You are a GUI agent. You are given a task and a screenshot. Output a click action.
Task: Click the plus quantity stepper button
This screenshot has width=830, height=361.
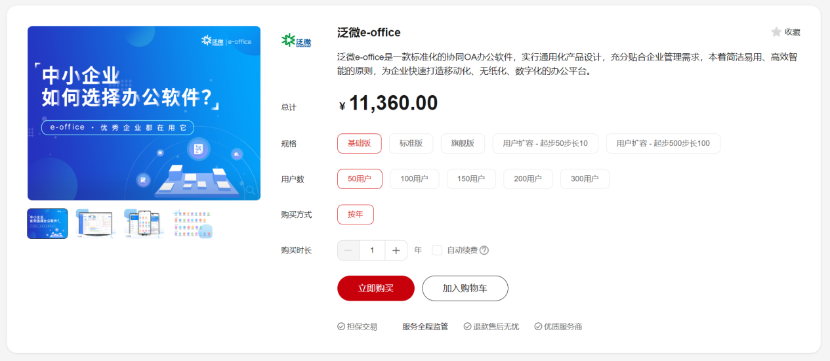[x=396, y=250]
